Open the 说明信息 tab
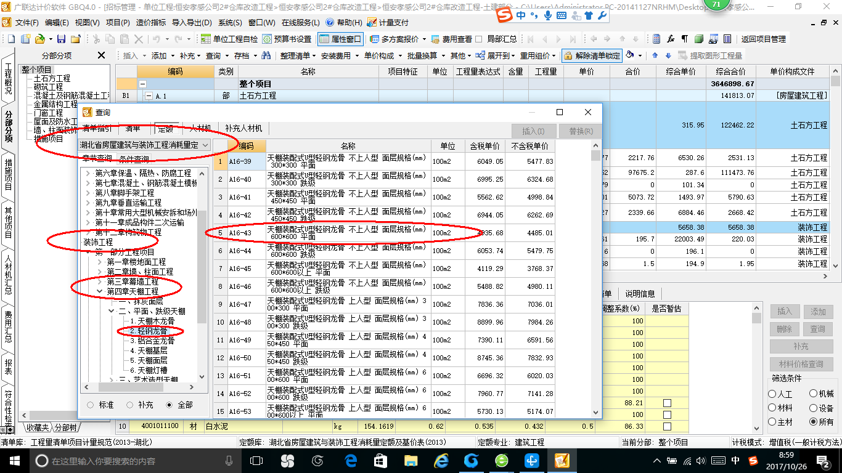The image size is (842, 473). tap(640, 293)
